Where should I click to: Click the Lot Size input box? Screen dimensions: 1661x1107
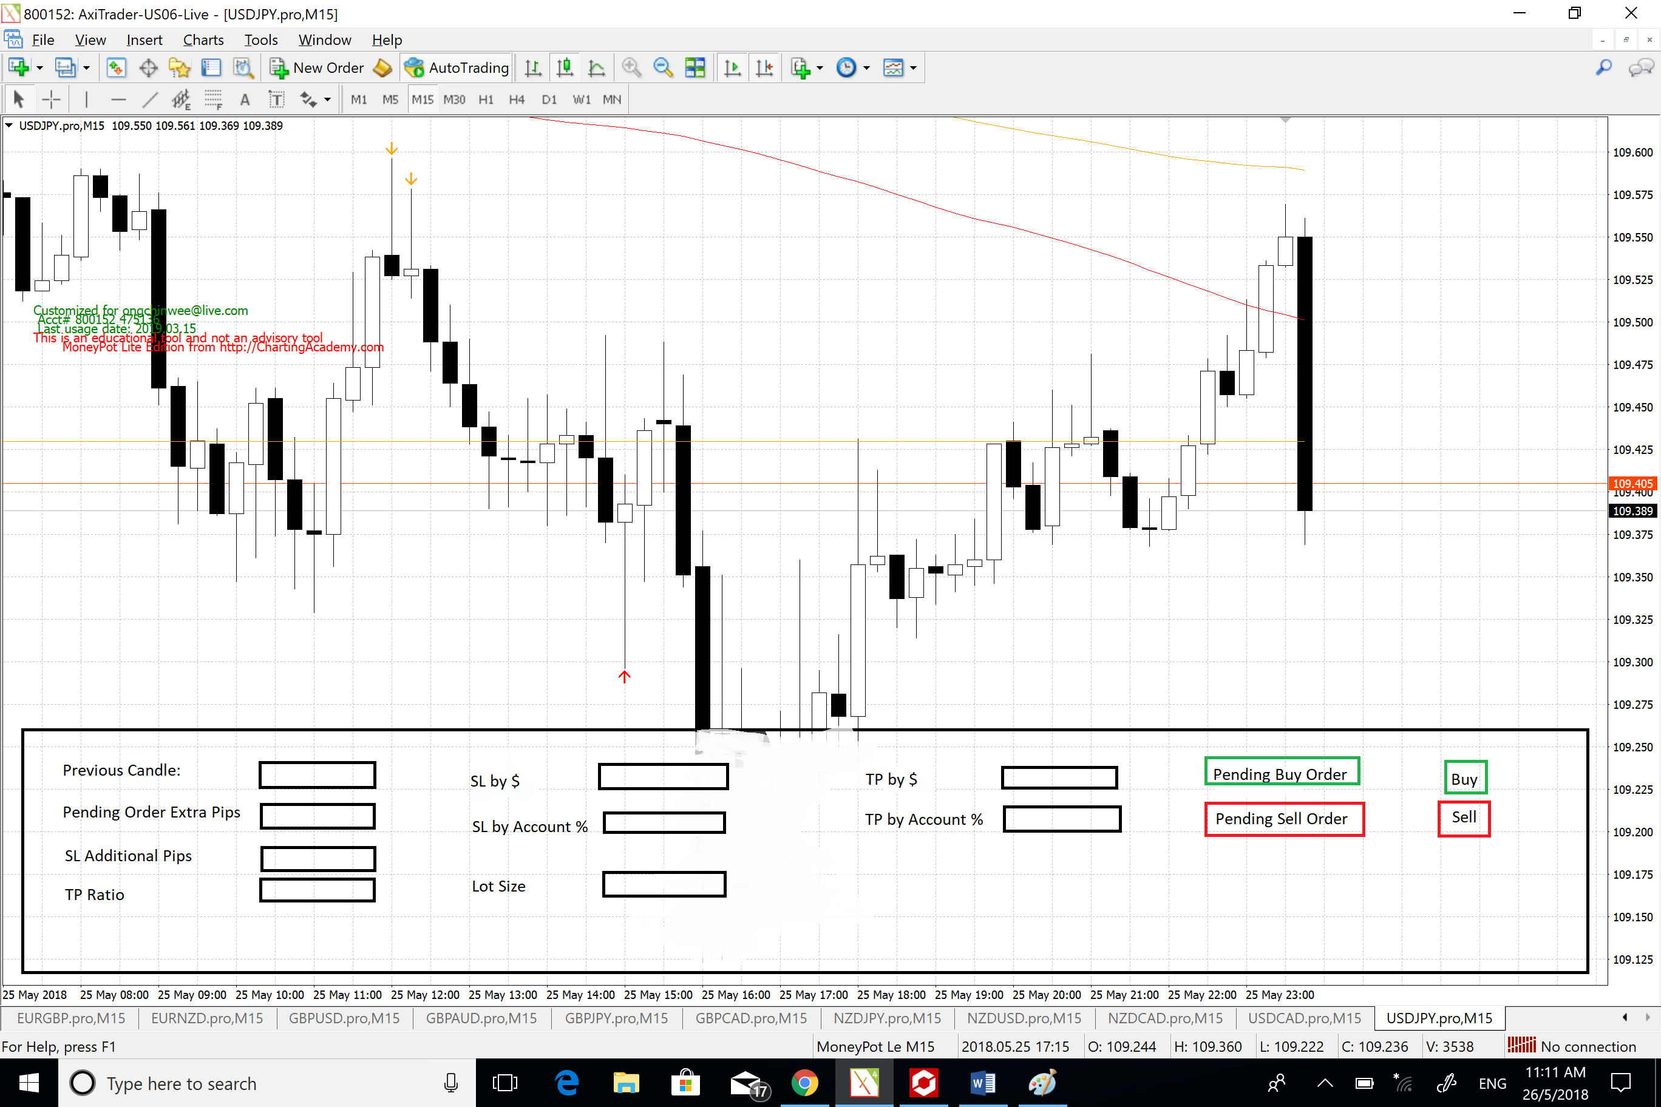pos(664,885)
